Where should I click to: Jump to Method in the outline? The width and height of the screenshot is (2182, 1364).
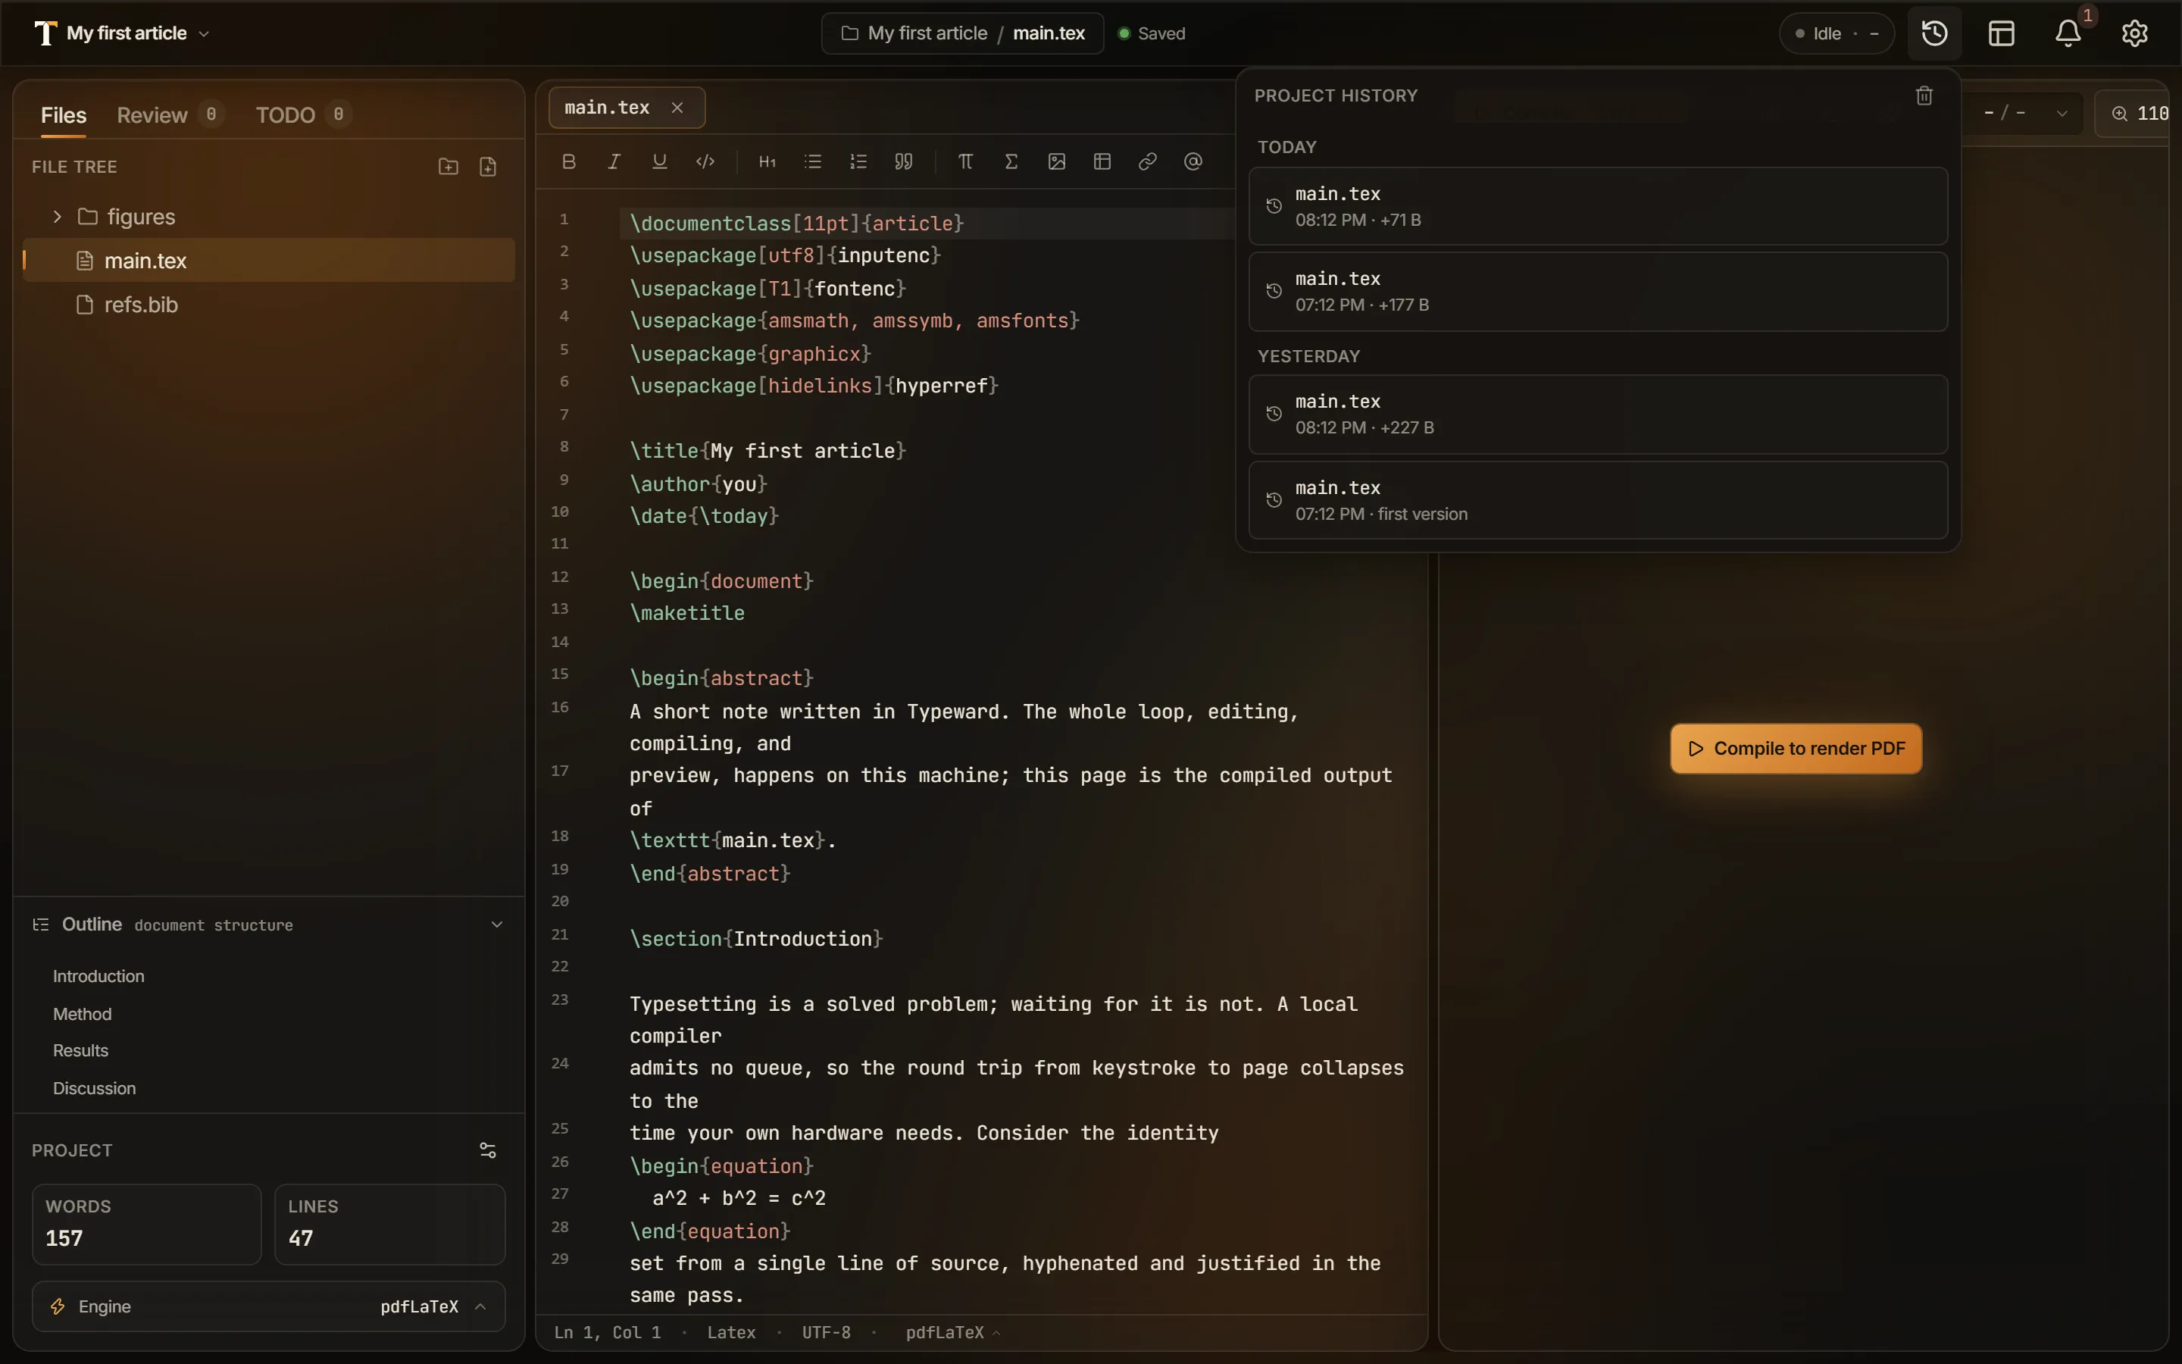click(x=82, y=1014)
